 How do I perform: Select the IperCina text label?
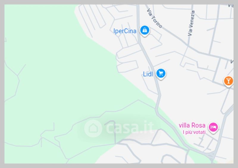[125, 31]
